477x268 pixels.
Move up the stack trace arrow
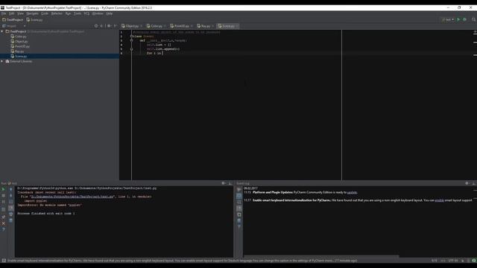tap(10, 189)
